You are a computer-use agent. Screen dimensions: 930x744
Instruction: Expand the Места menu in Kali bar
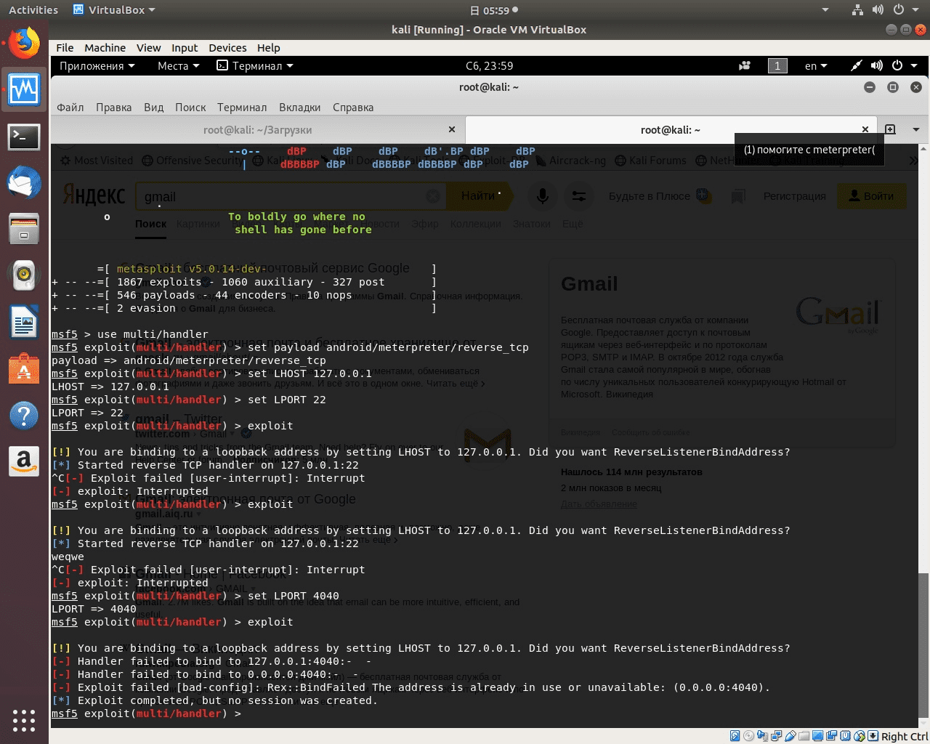pyautogui.click(x=178, y=65)
